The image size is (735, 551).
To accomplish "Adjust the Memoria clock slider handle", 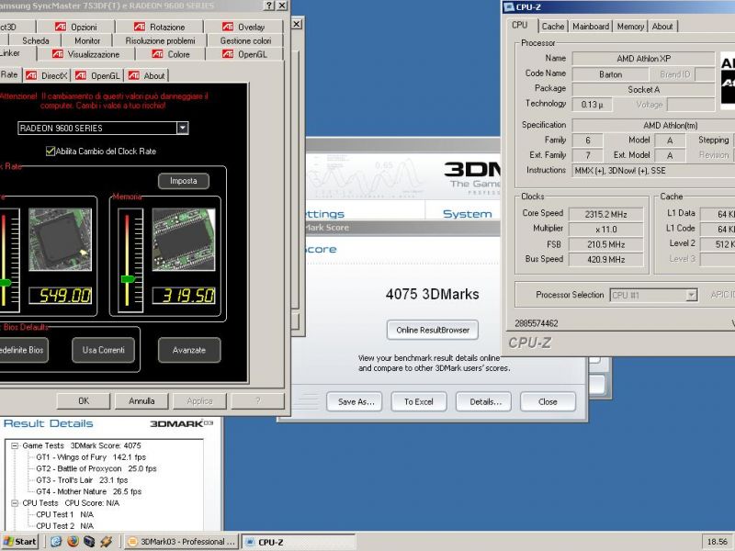I will click(x=128, y=279).
